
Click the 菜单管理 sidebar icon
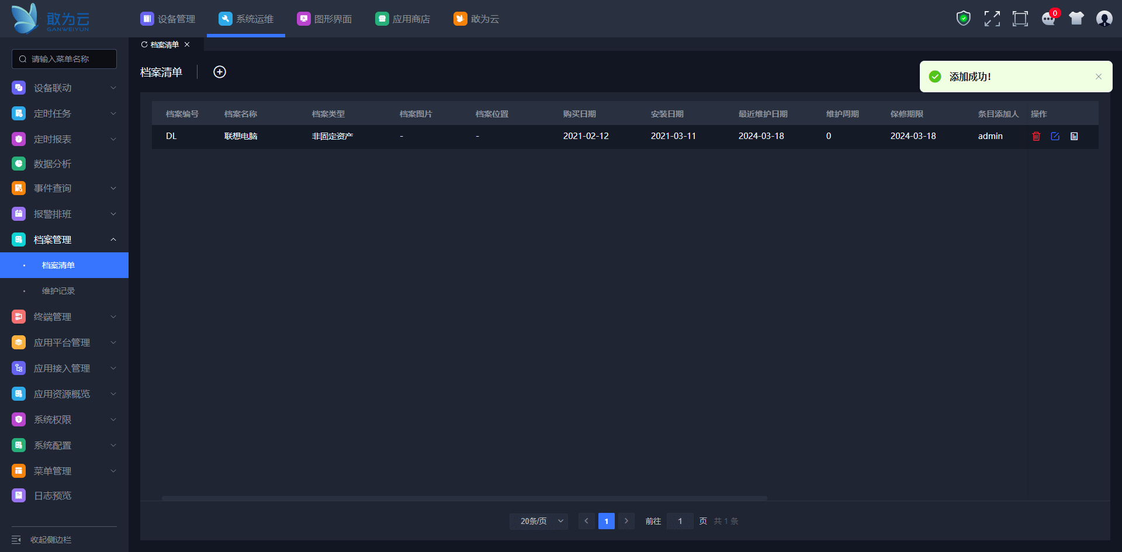pos(19,471)
